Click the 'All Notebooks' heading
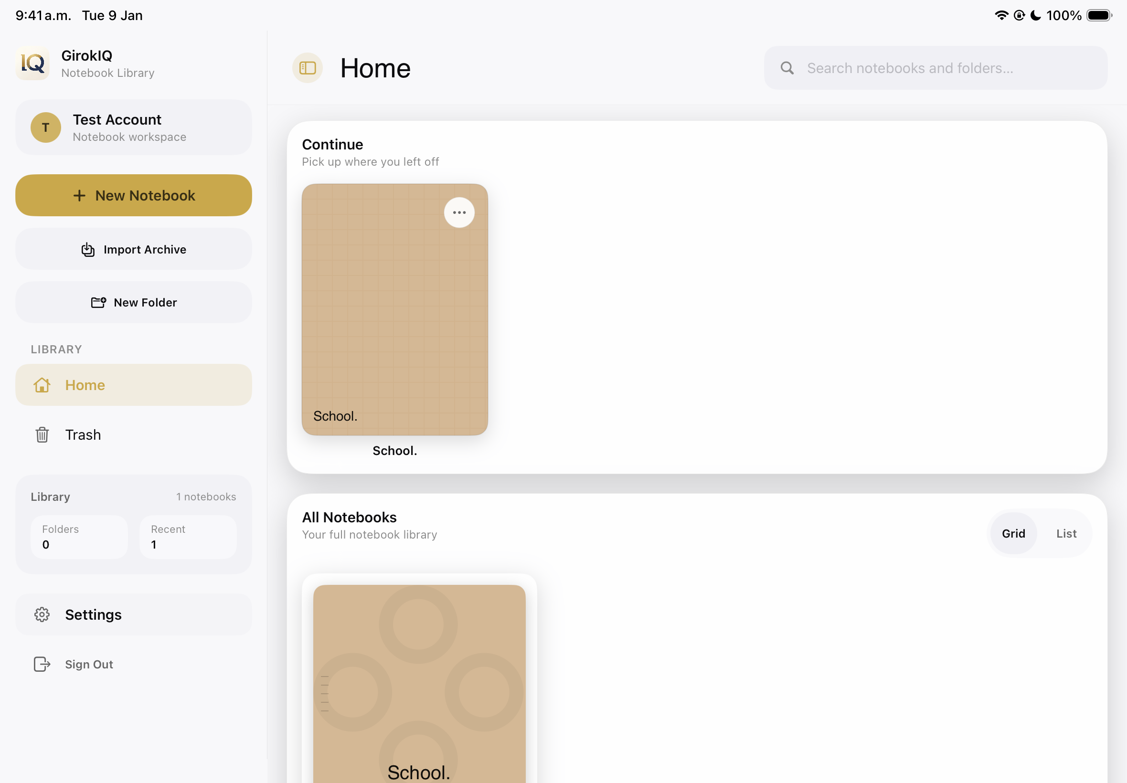 tap(349, 518)
